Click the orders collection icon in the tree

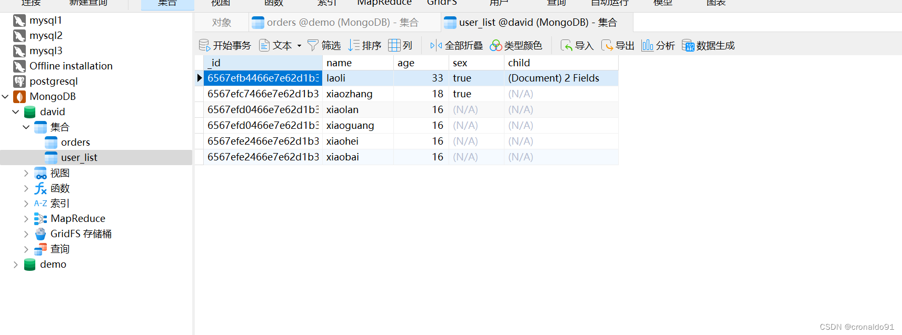(51, 143)
